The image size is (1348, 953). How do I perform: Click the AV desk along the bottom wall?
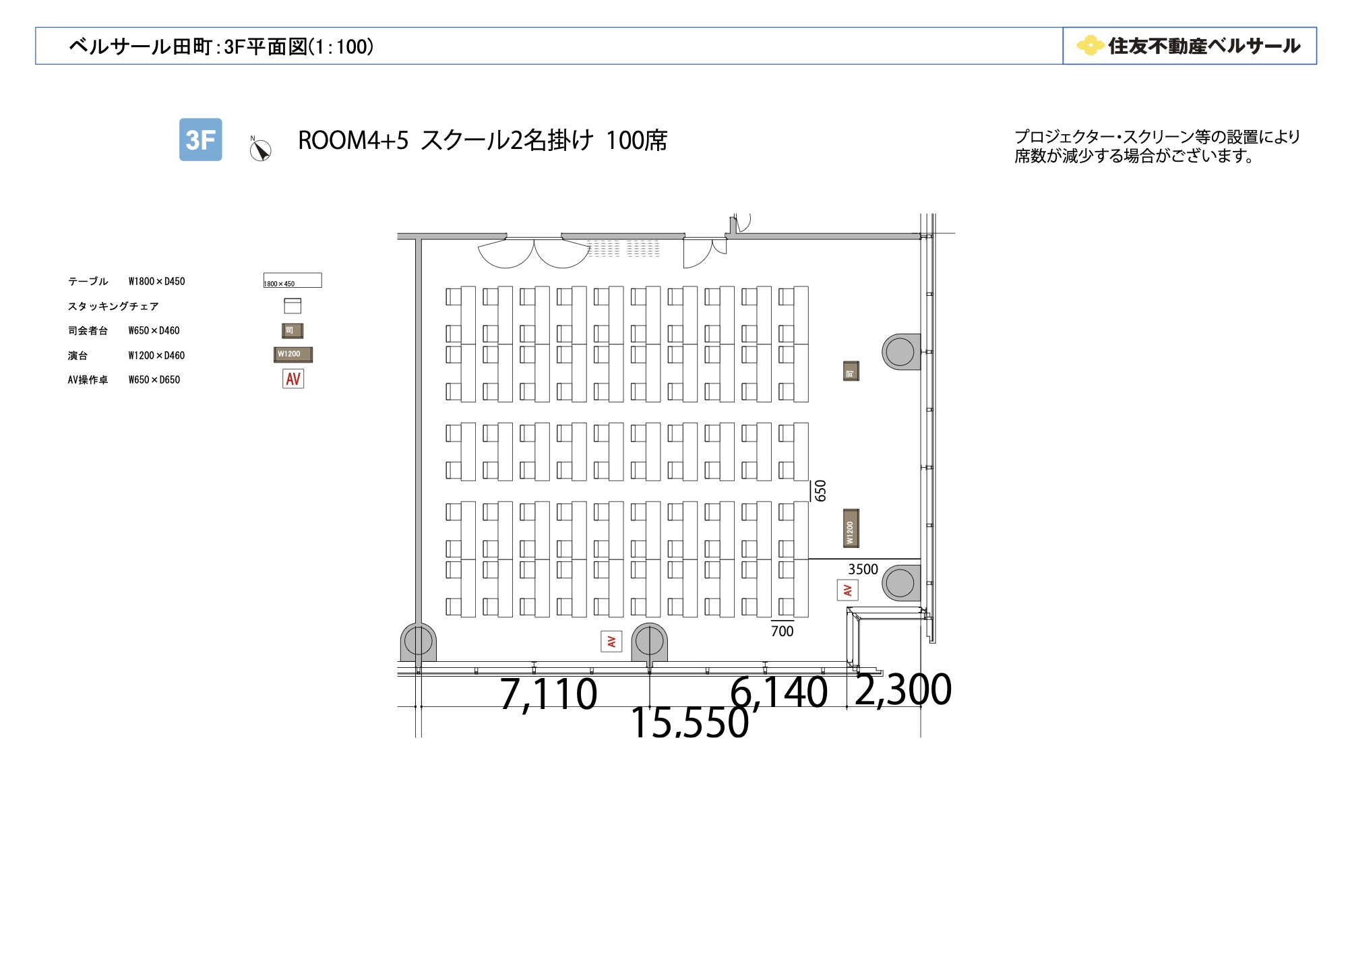(x=611, y=642)
